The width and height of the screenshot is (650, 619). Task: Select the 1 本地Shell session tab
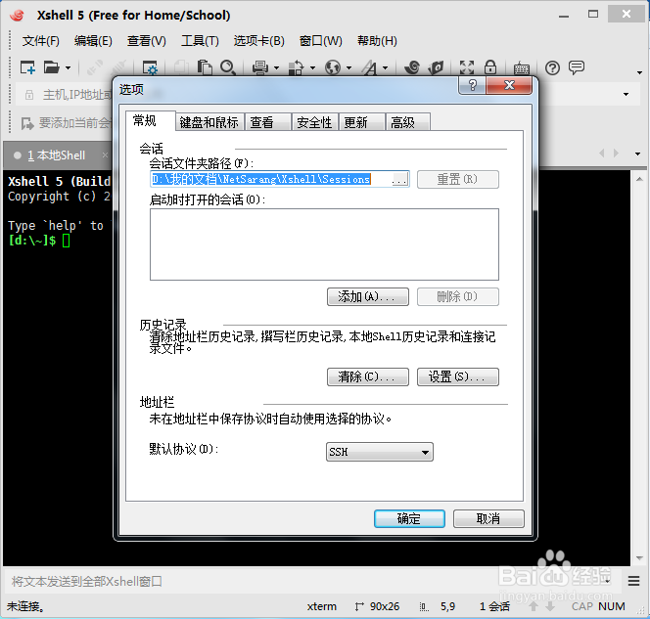(56, 155)
